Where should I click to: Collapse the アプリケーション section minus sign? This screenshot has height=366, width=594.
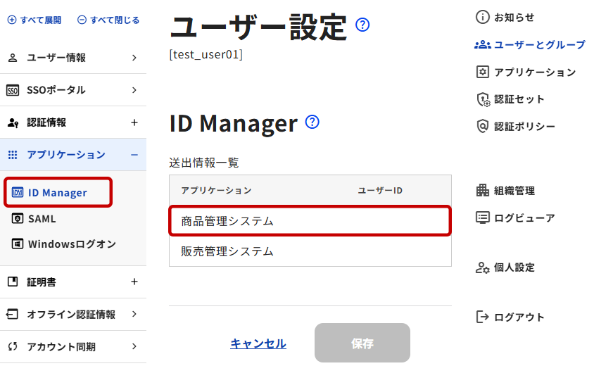point(134,155)
